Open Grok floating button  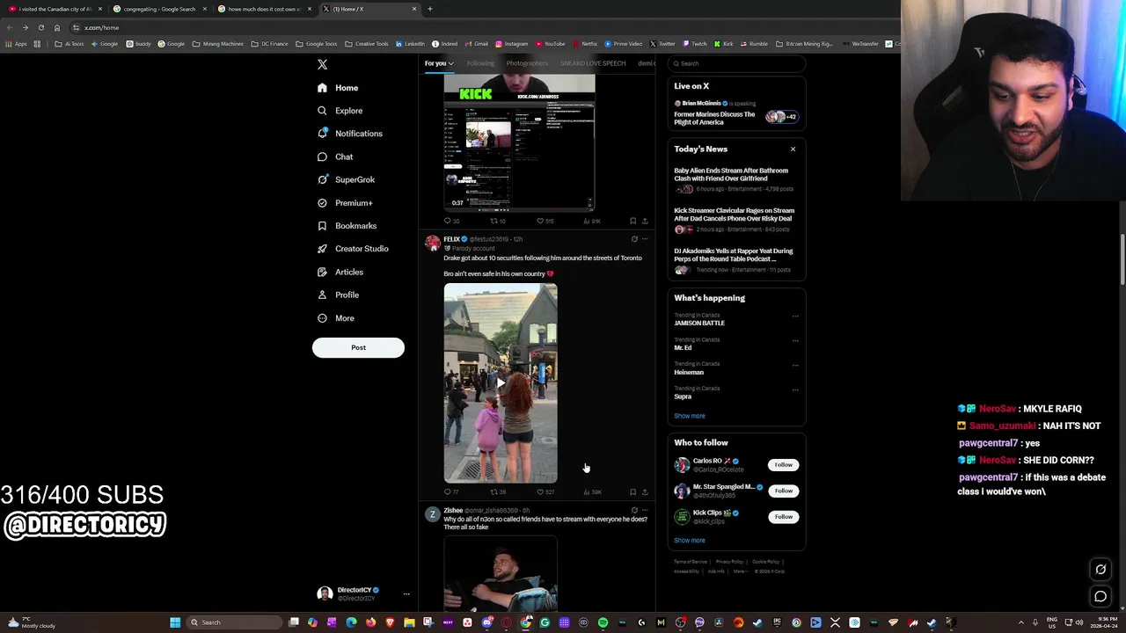[x=1100, y=570]
